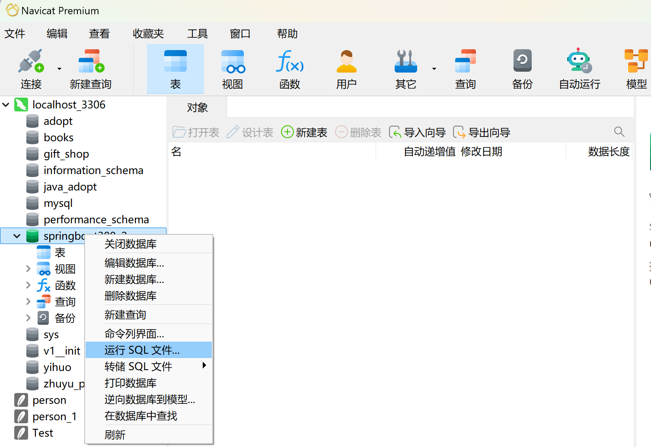Expand the 备份 tree node chevron
The image size is (651, 447).
28,318
